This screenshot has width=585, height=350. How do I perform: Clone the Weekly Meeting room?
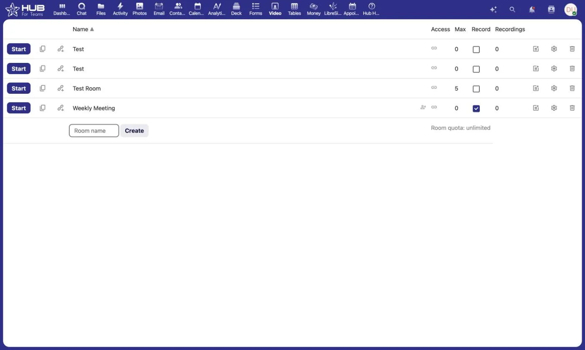coord(43,108)
